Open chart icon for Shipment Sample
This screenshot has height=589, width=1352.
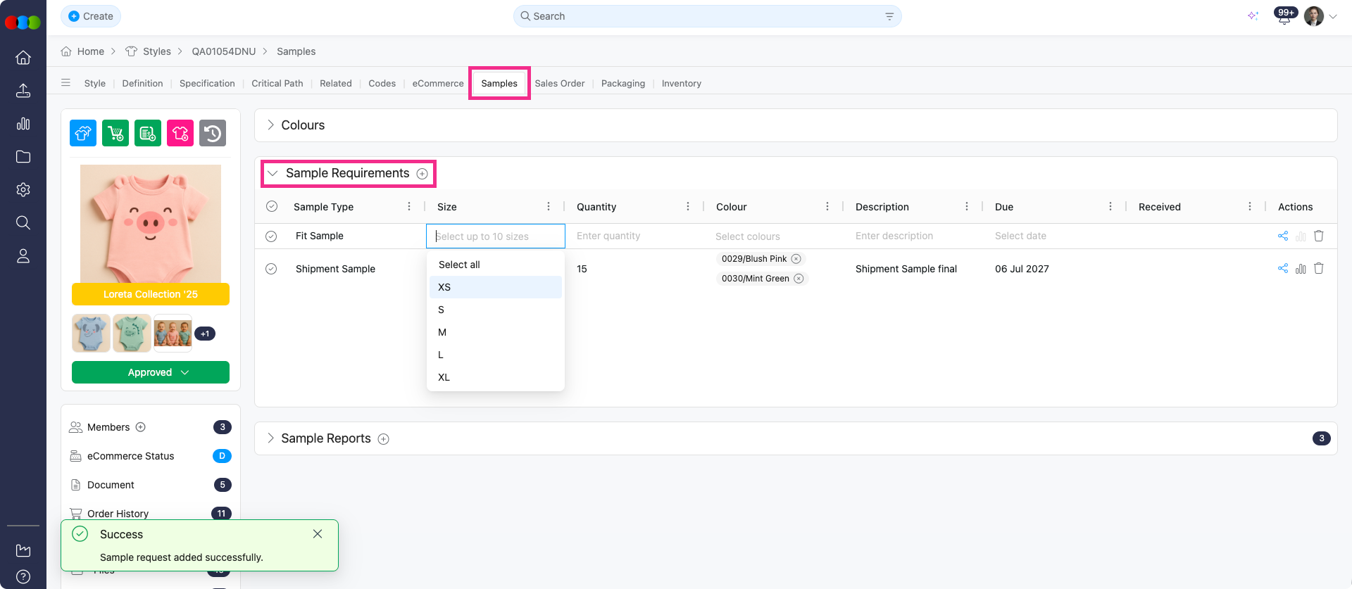(x=1300, y=268)
